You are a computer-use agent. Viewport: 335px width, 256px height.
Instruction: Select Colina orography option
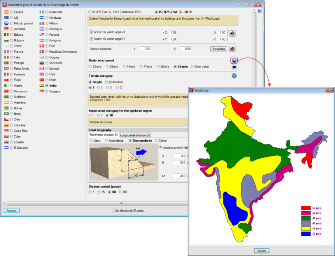tap(157, 140)
